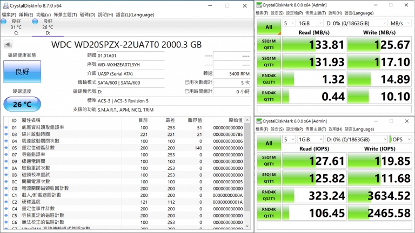Click the comment box in upper CrystalDiskMark

(x=334, y=109)
